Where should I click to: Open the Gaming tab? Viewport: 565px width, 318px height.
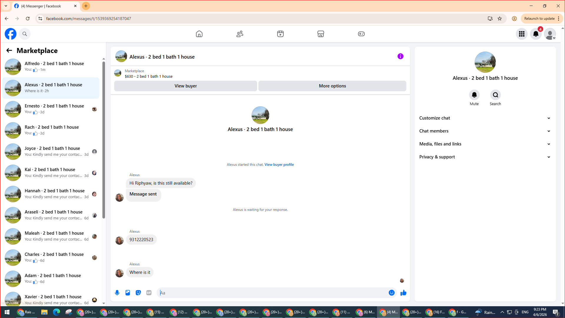click(x=361, y=34)
